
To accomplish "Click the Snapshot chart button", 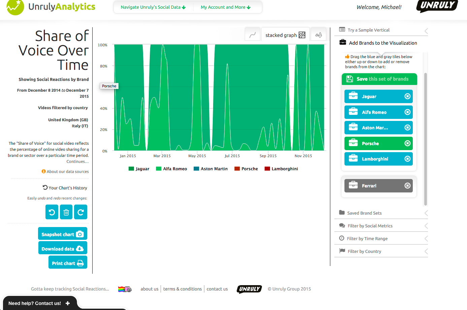I will (x=63, y=234).
